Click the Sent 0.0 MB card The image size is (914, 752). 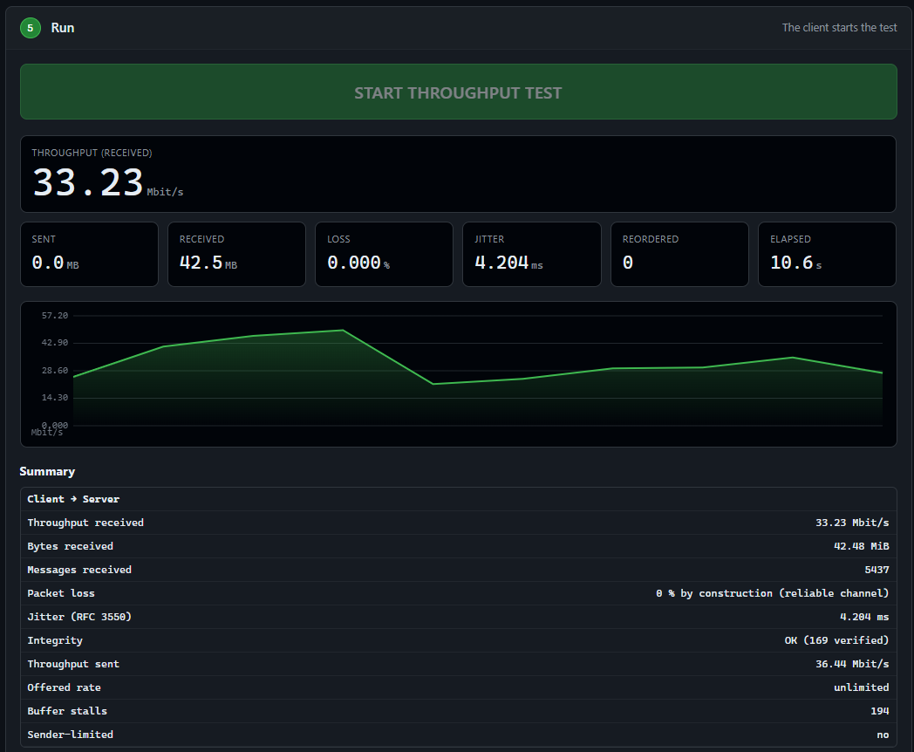89,254
